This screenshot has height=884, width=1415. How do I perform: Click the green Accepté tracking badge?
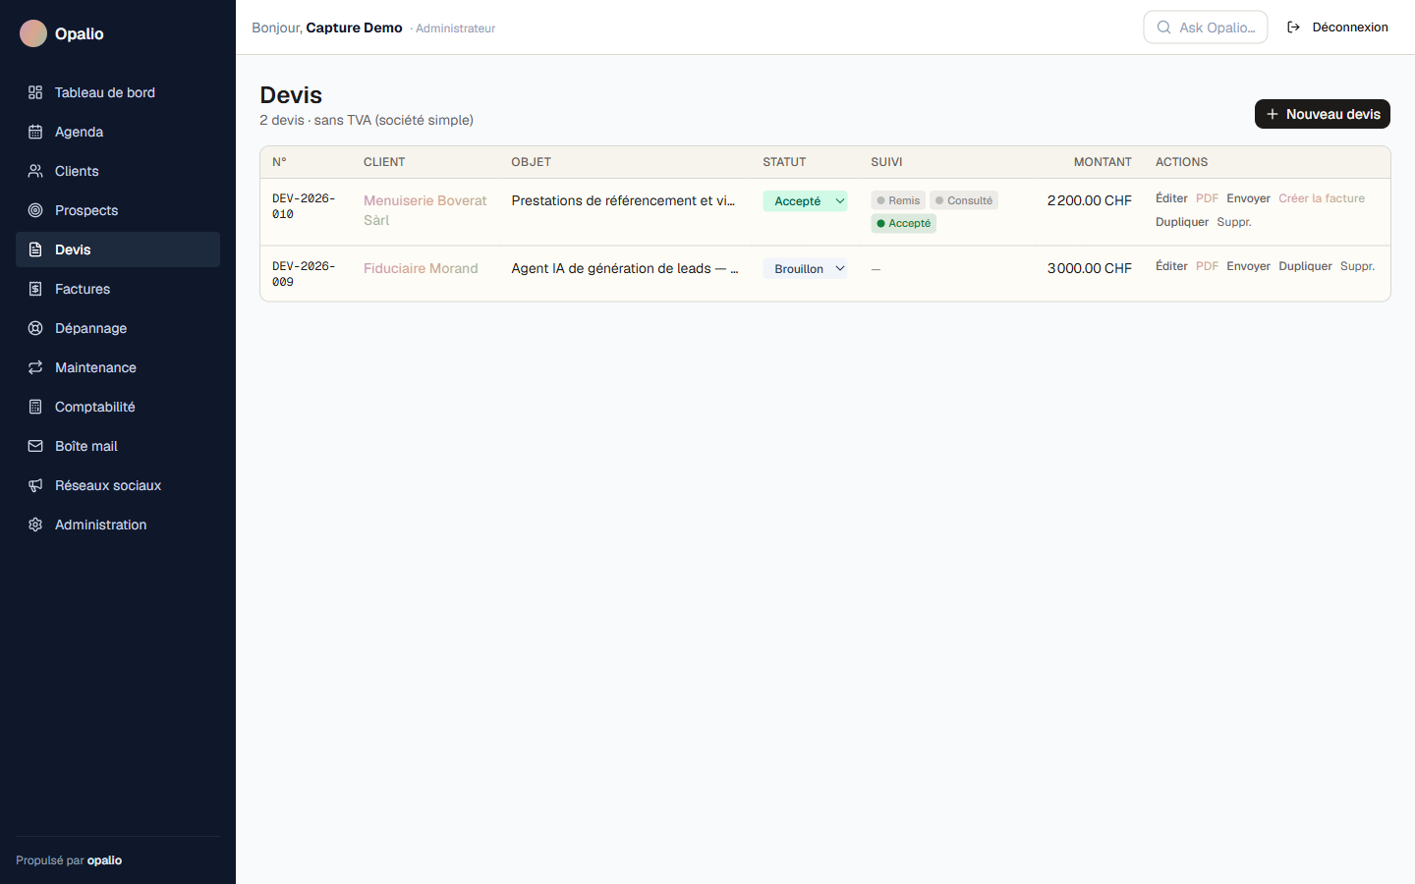[x=903, y=223]
